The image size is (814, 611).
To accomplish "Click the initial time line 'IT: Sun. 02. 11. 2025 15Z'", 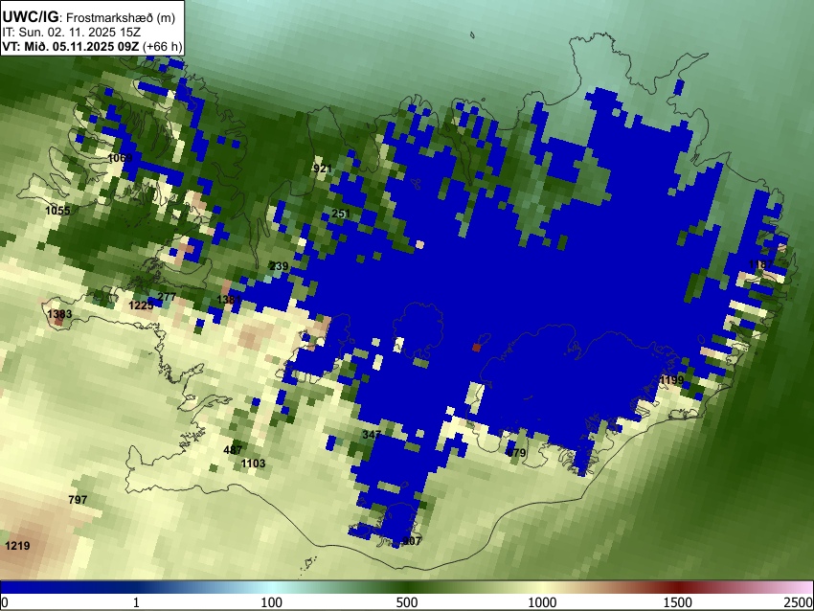I will point(71,33).
